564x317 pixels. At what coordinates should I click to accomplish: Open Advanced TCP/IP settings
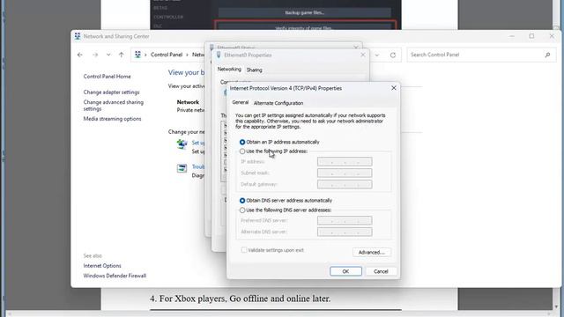(372, 252)
